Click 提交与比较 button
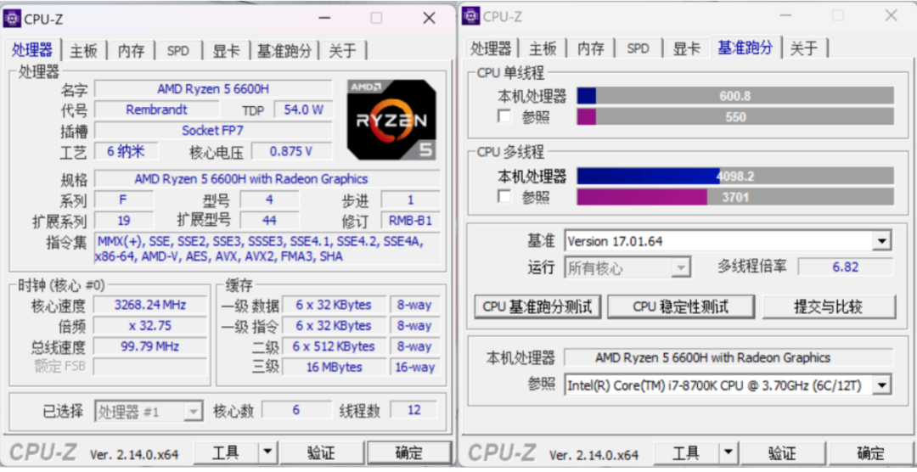Screen dimensions: 917x472 pos(828,306)
